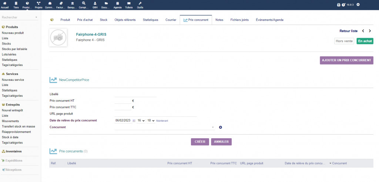The image size is (379, 182).
Task: Click the plus icon next to version number
Action: [358, 4]
